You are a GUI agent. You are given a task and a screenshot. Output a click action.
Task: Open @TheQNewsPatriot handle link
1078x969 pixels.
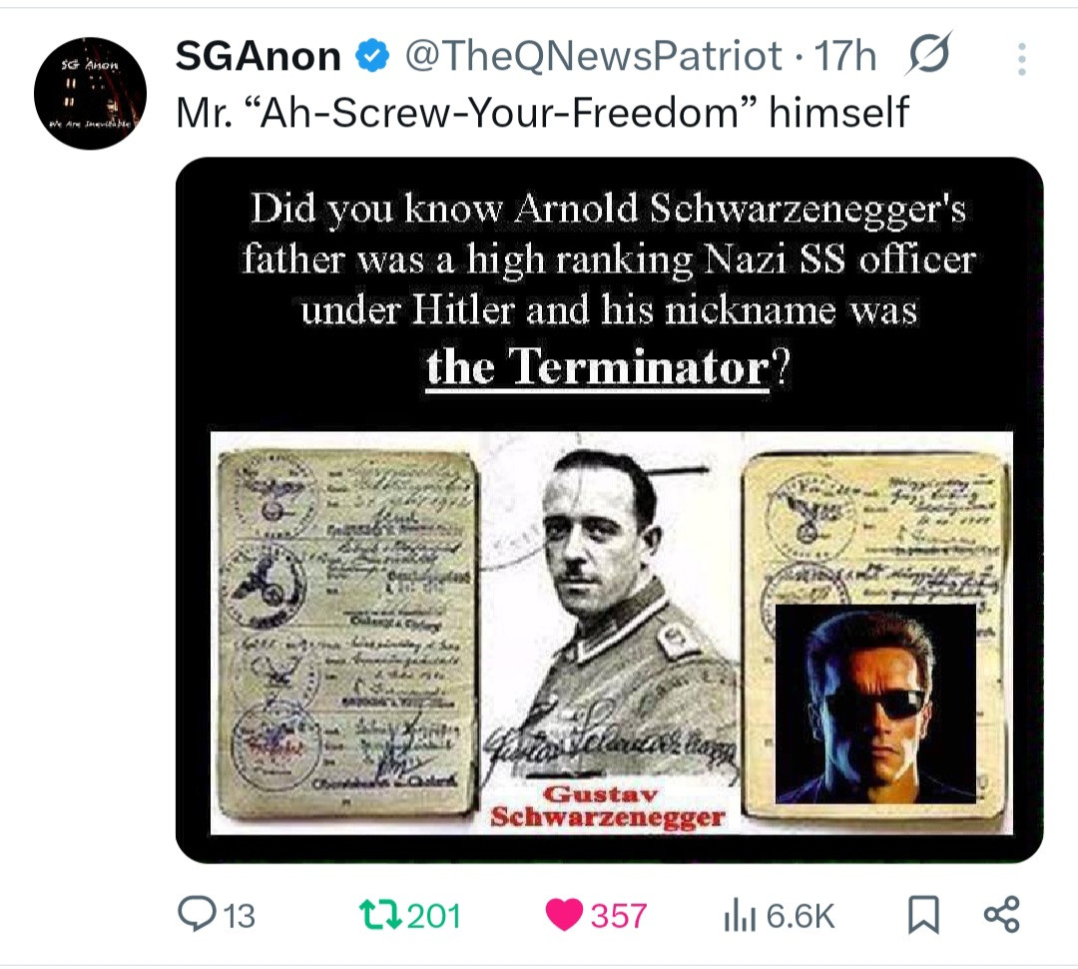593,56
